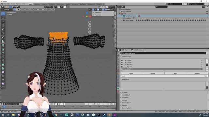Hide Collection with its eye icon

click(x=207, y=12)
